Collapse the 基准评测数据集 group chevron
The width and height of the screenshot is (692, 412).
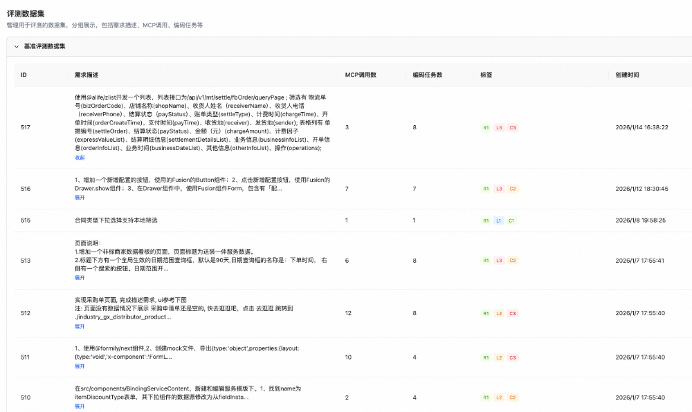tap(17, 46)
